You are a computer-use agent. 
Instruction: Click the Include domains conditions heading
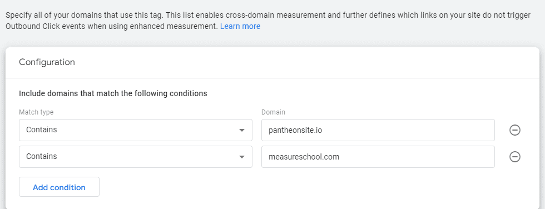[113, 94]
